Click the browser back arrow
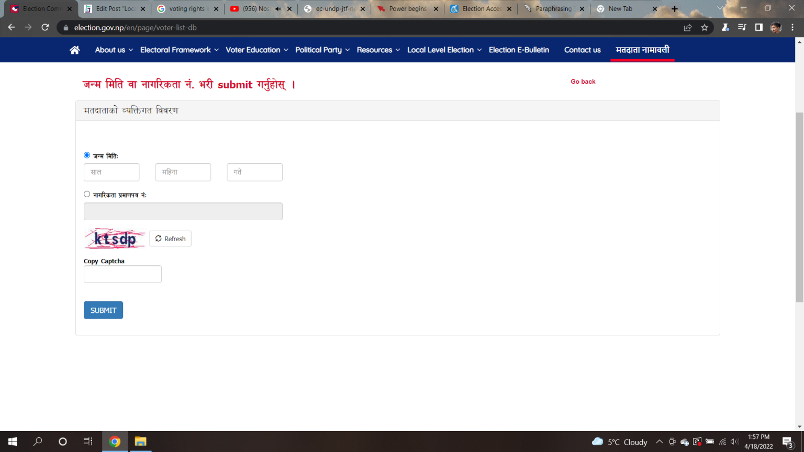This screenshot has width=804, height=452. (x=11, y=28)
